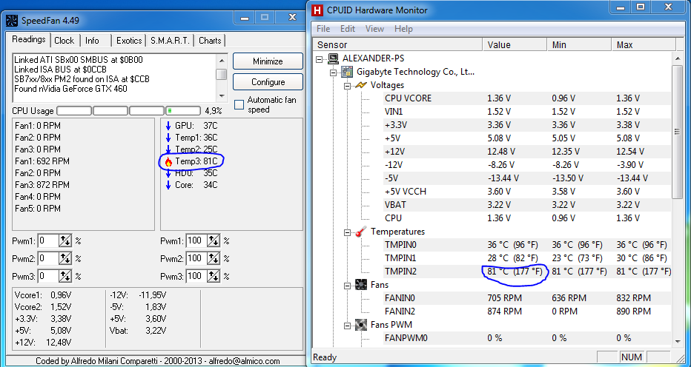Open the Edit menu in Hardware Monitor
This screenshot has width=691, height=367.
[348, 29]
